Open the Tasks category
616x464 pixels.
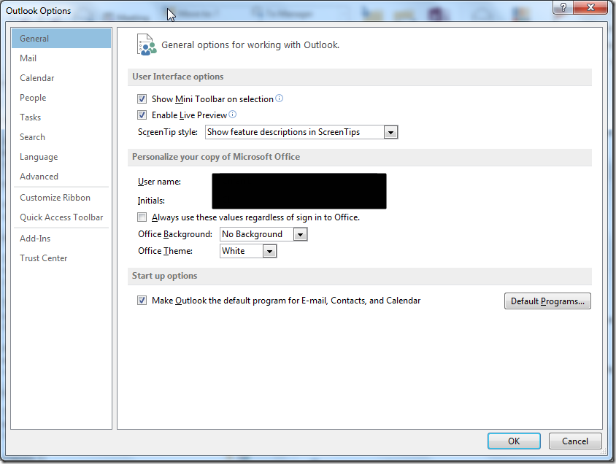(x=61, y=117)
